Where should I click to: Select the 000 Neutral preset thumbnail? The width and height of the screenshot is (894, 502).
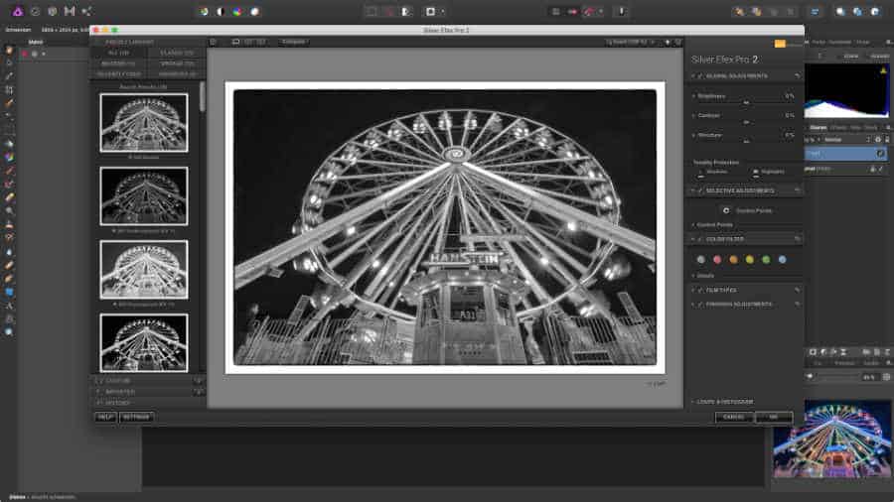144,123
